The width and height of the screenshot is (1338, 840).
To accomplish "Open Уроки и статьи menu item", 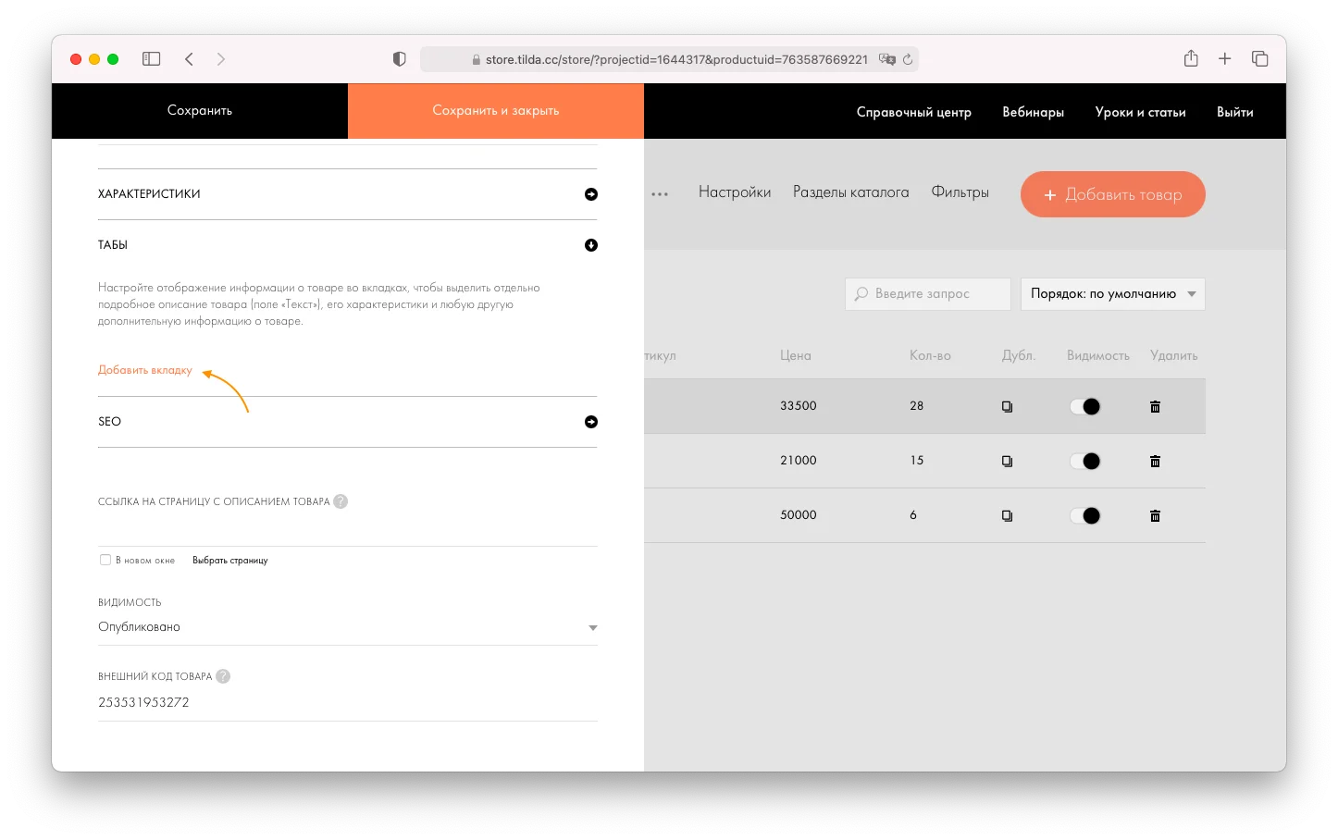I will (x=1140, y=112).
